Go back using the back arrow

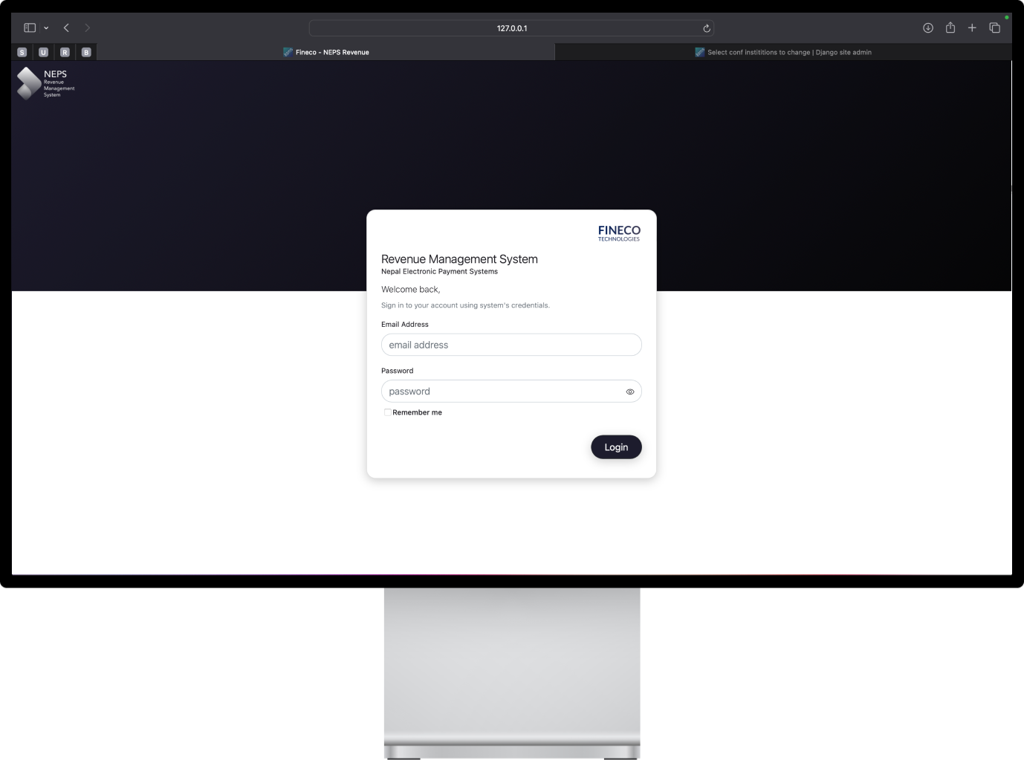65,27
